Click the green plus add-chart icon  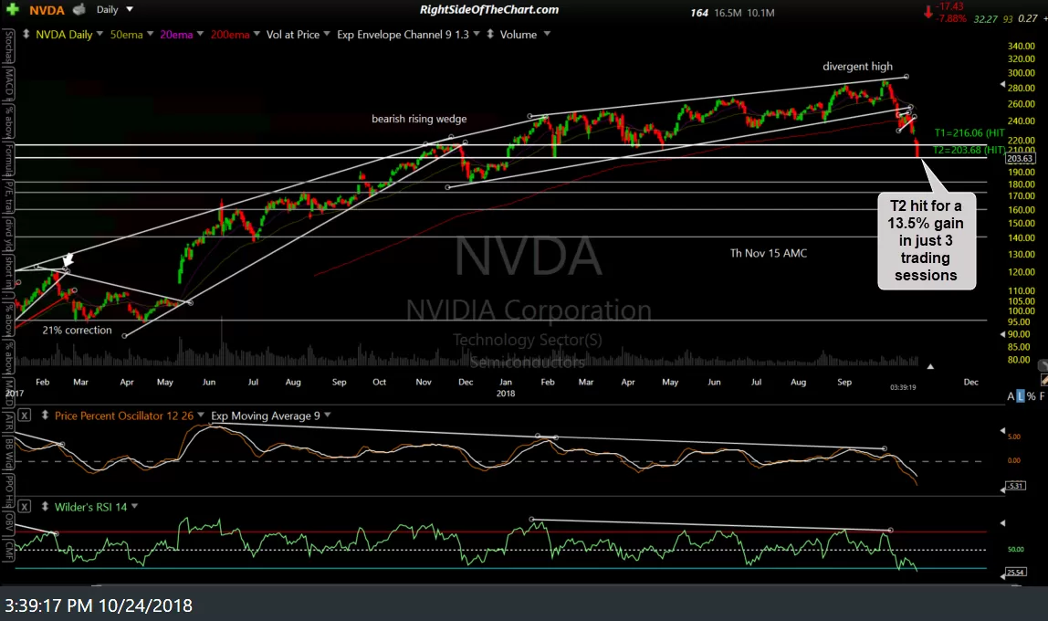tap(13, 10)
